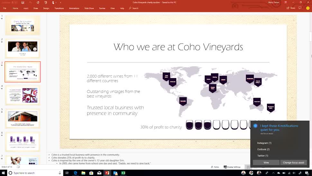The width and height of the screenshot is (312, 176).
Task: Start slide show from beginning icon
Action: coord(46,3)
